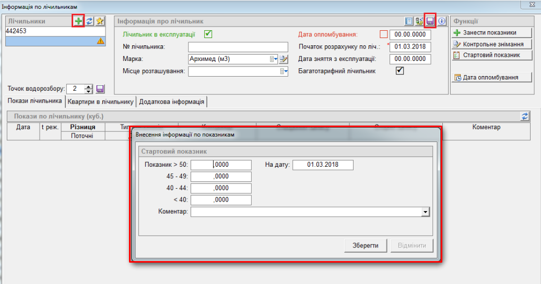Click the edit icon next to Марка field
Viewport: 541px width, 284px height.
(284, 59)
